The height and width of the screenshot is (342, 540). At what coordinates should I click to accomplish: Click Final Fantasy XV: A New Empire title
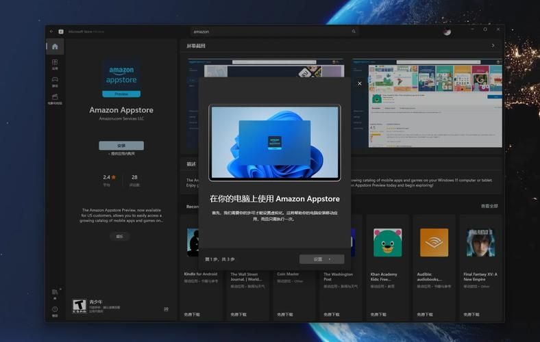pos(480,277)
